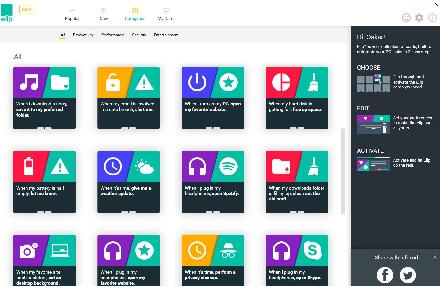Click the Spotify logo icon
The image size is (440, 286).
pyautogui.click(x=229, y=167)
